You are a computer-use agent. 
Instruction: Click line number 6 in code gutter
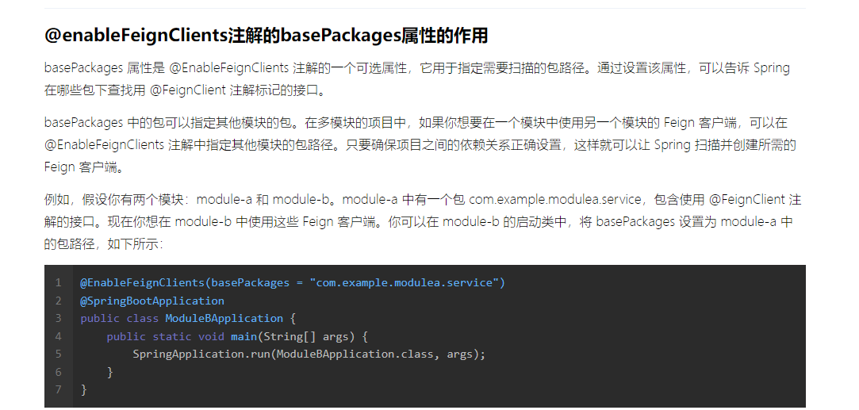pyautogui.click(x=58, y=371)
